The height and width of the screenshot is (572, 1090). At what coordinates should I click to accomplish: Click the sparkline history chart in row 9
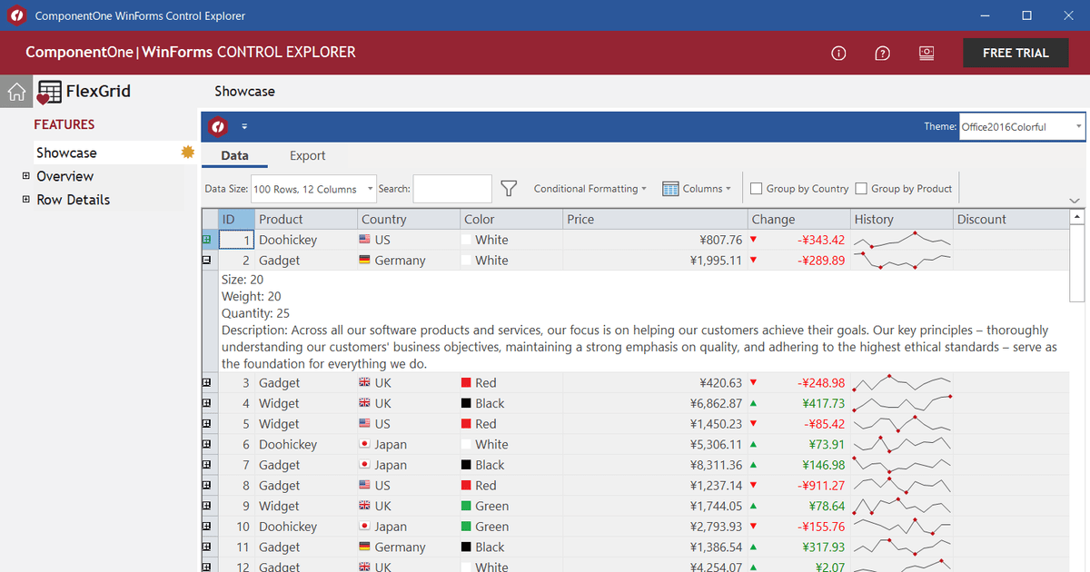tap(902, 506)
